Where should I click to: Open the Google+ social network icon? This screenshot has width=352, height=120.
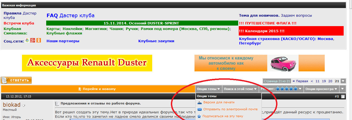coord(33,41)
